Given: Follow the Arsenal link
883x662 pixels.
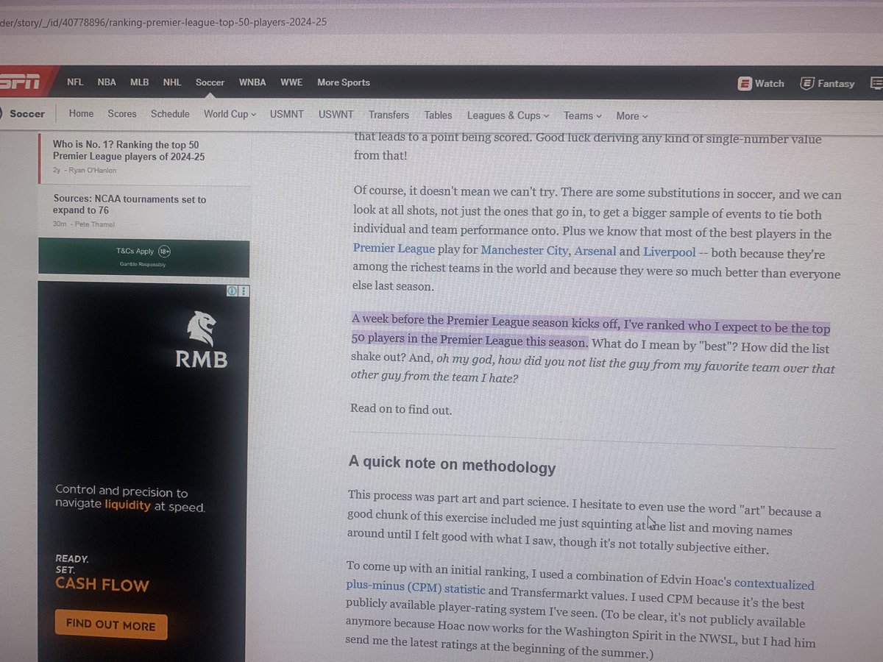Looking at the screenshot, I should [x=595, y=251].
